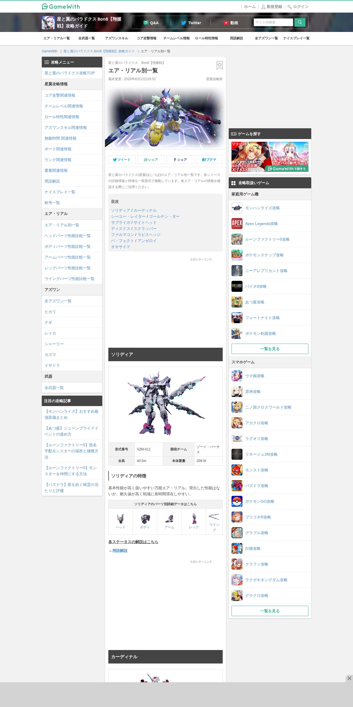Viewport: 353px width, 707px height.
Task: Click the game icon beside the guide title
Action: click(x=48, y=23)
